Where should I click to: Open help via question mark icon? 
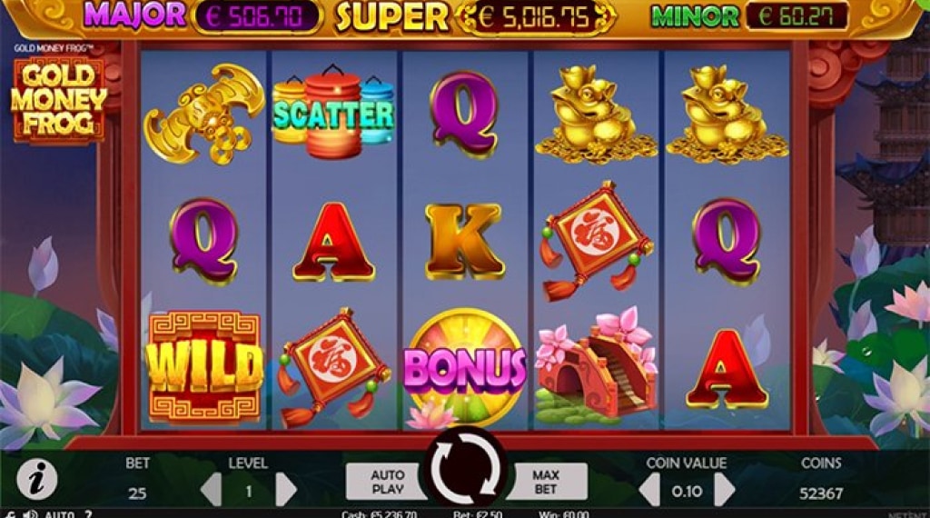tap(88, 513)
